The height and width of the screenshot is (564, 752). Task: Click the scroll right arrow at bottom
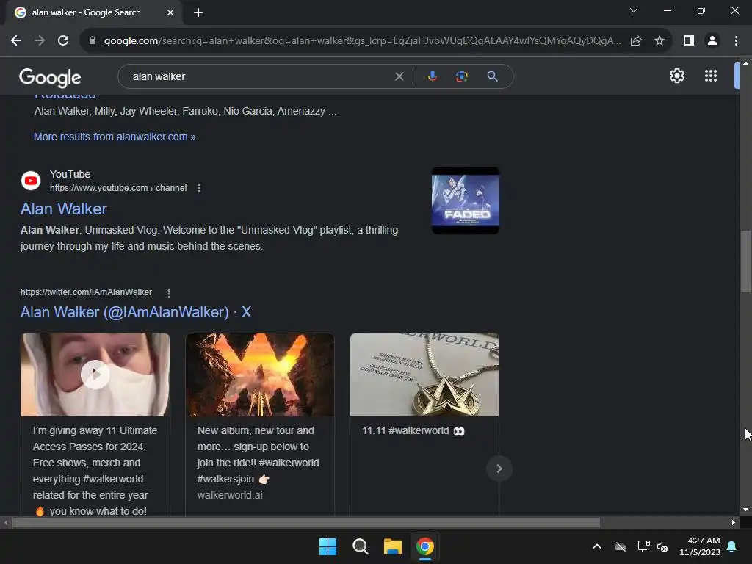(734, 523)
